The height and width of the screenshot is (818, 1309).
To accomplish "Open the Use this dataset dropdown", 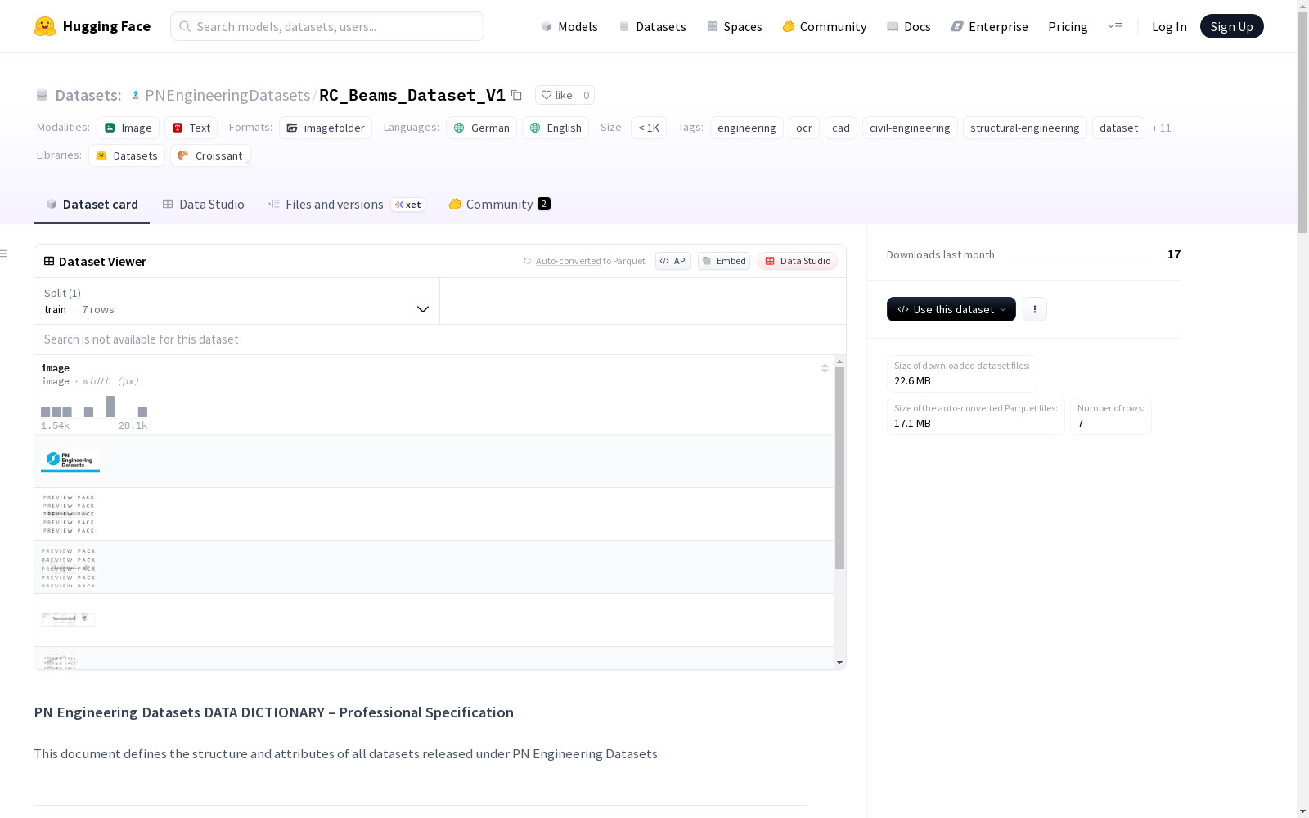I will 951,309.
